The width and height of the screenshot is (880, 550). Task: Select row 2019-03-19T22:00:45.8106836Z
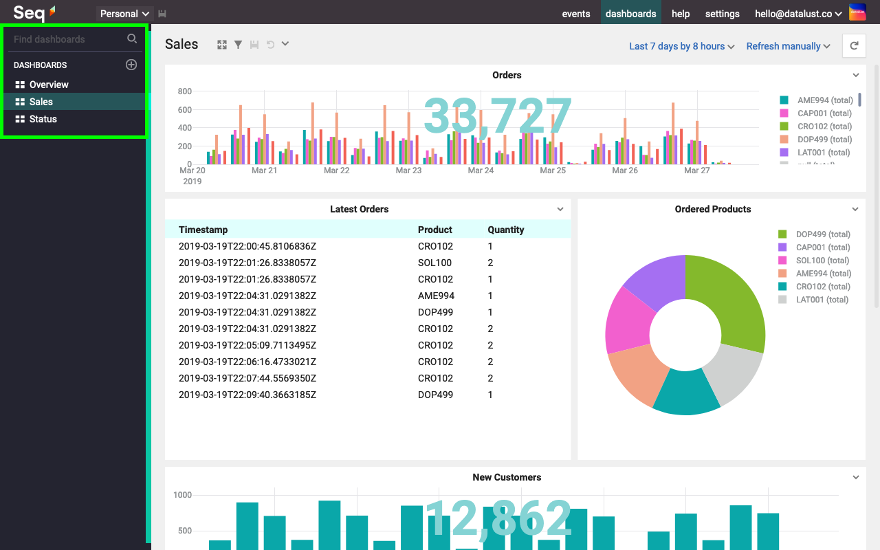click(x=368, y=246)
